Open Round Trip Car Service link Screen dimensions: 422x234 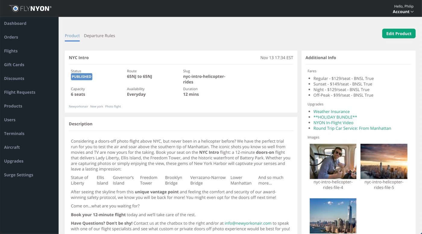(x=352, y=128)
